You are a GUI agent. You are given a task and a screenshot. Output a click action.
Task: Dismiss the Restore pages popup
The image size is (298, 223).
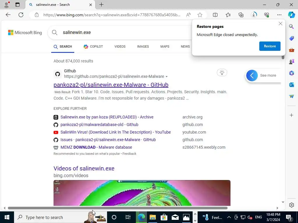281,24
